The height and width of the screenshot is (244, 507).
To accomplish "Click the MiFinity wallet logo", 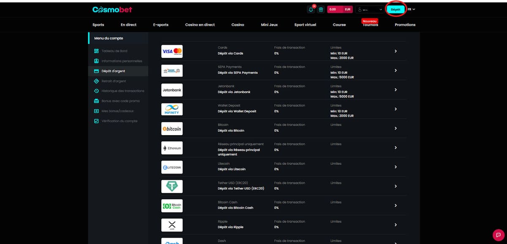I will point(172,109).
